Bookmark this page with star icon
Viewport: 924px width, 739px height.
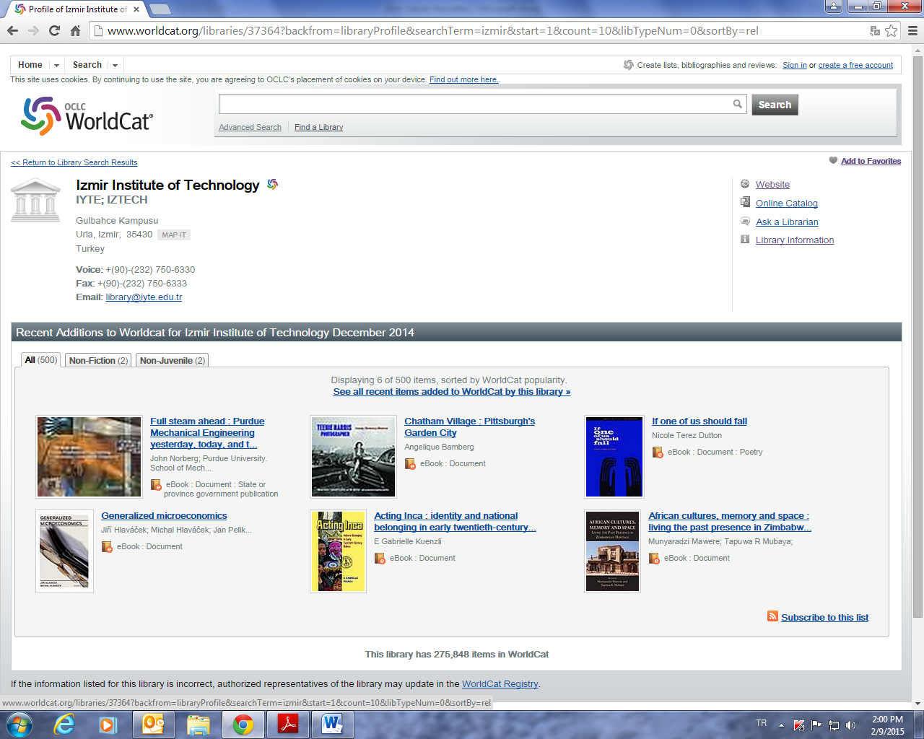point(892,30)
